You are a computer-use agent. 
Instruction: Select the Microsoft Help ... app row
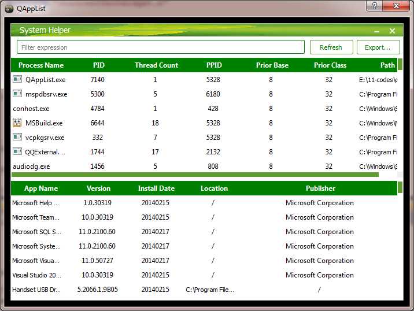point(204,203)
